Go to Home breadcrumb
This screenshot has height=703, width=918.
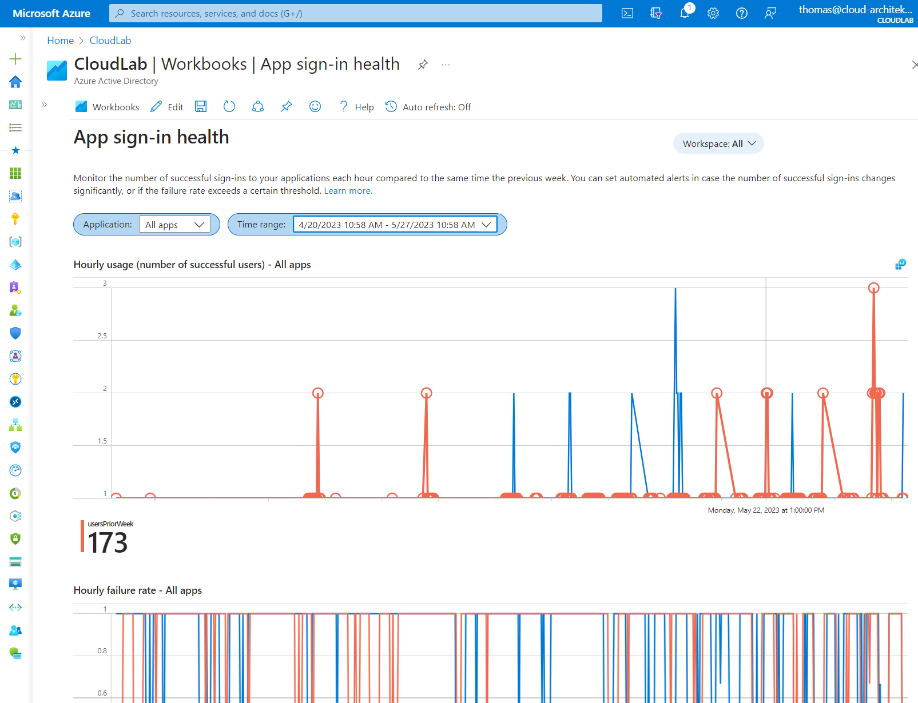[x=60, y=41]
